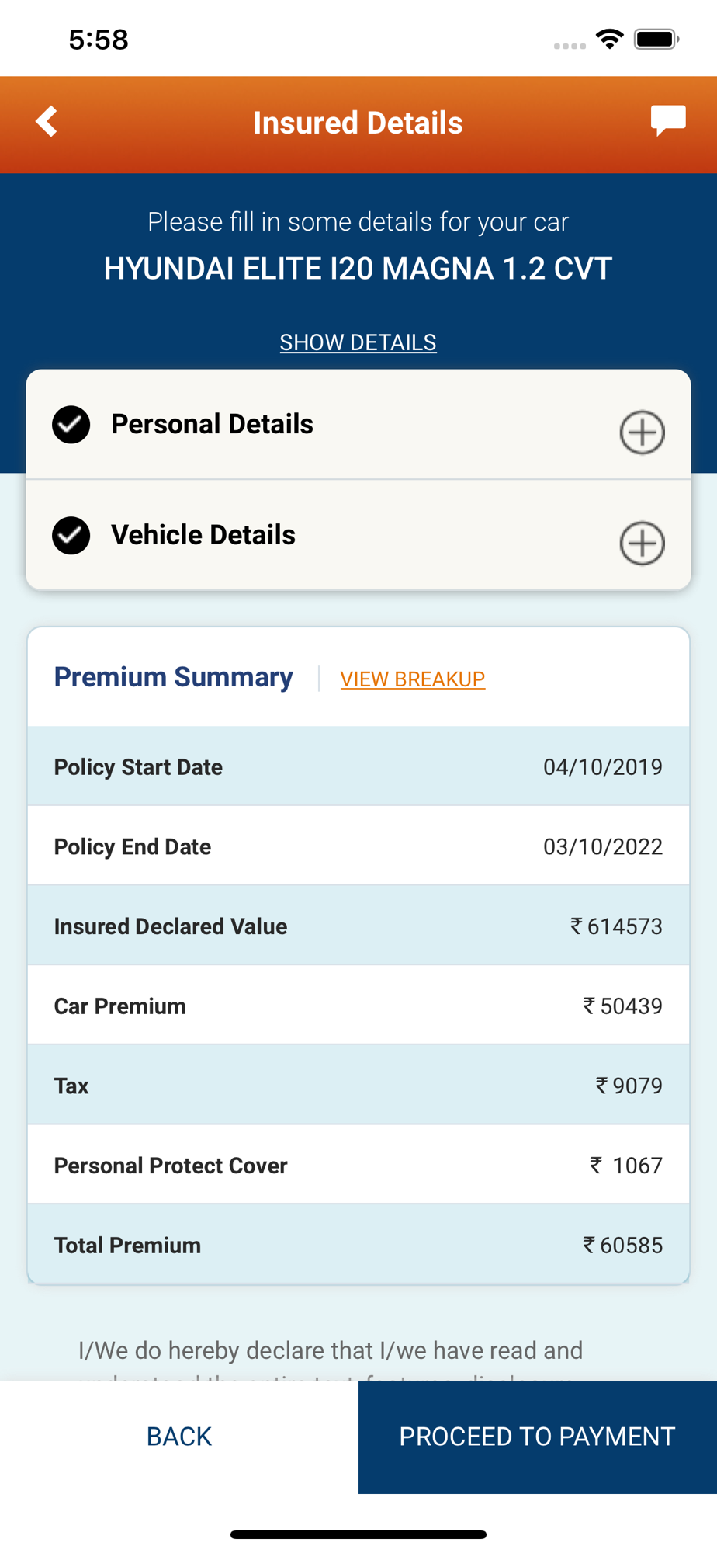
Task: Tap the BACK button
Action: (179, 1437)
